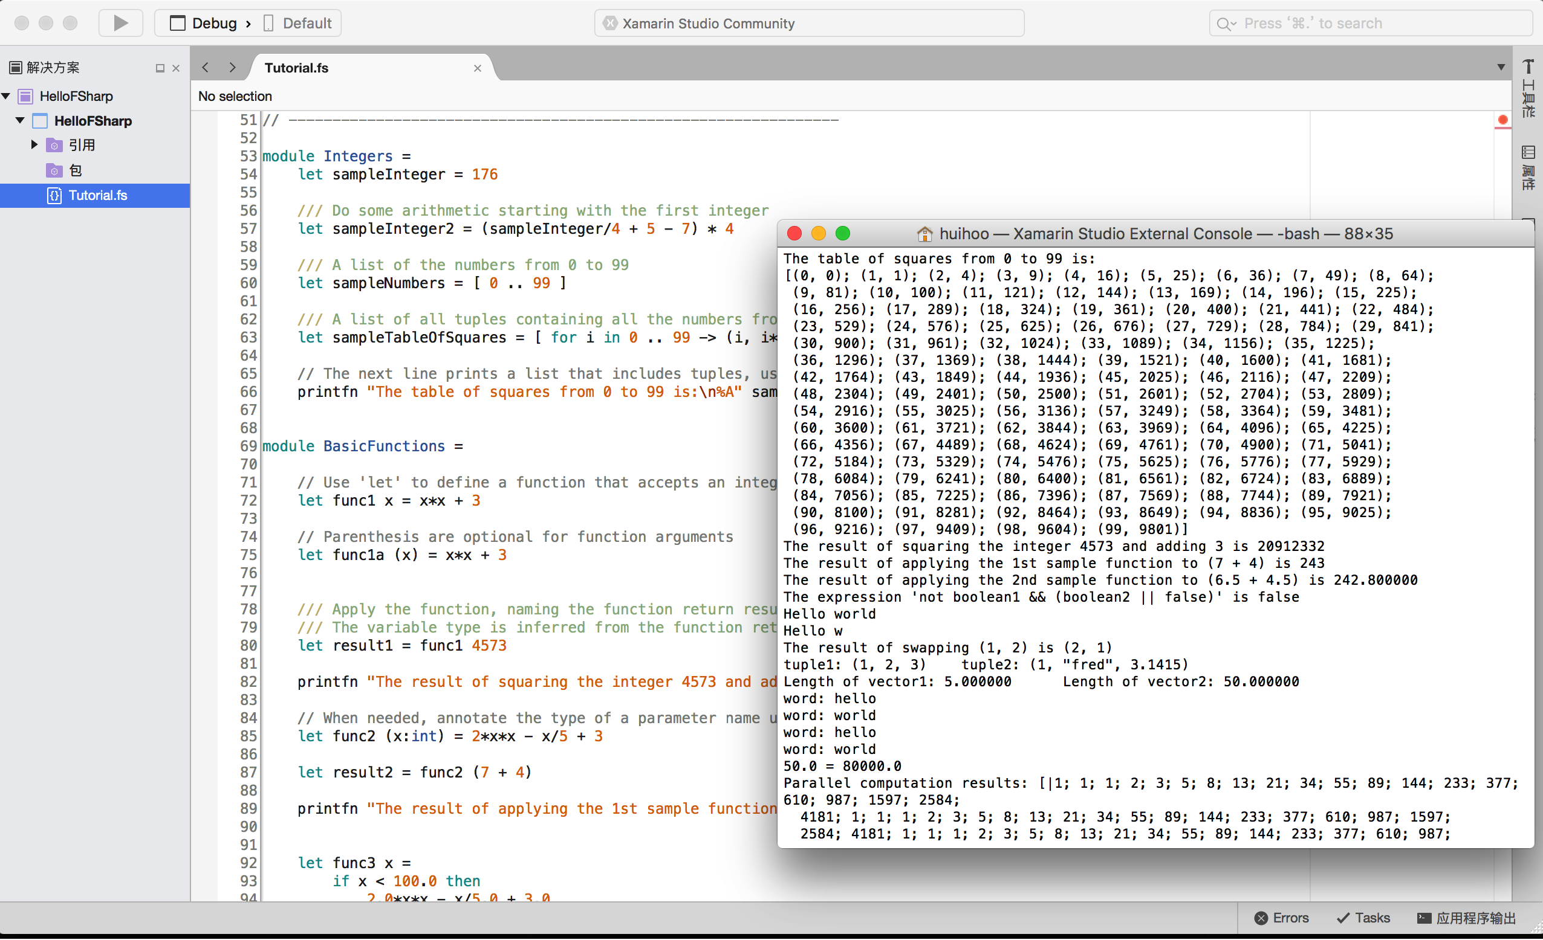Dock the solution pad using square icon
Screen dimensions: 1543x940
tap(160, 68)
